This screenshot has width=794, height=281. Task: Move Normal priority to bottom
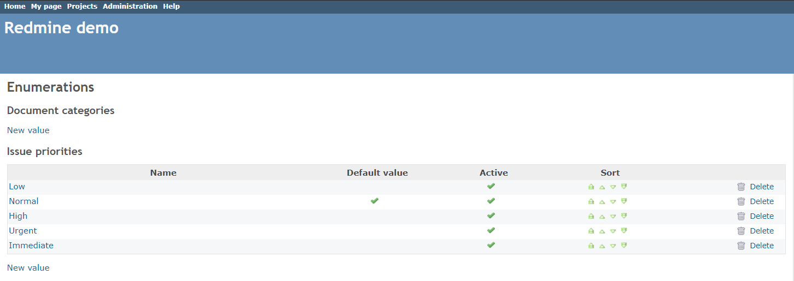coord(624,201)
